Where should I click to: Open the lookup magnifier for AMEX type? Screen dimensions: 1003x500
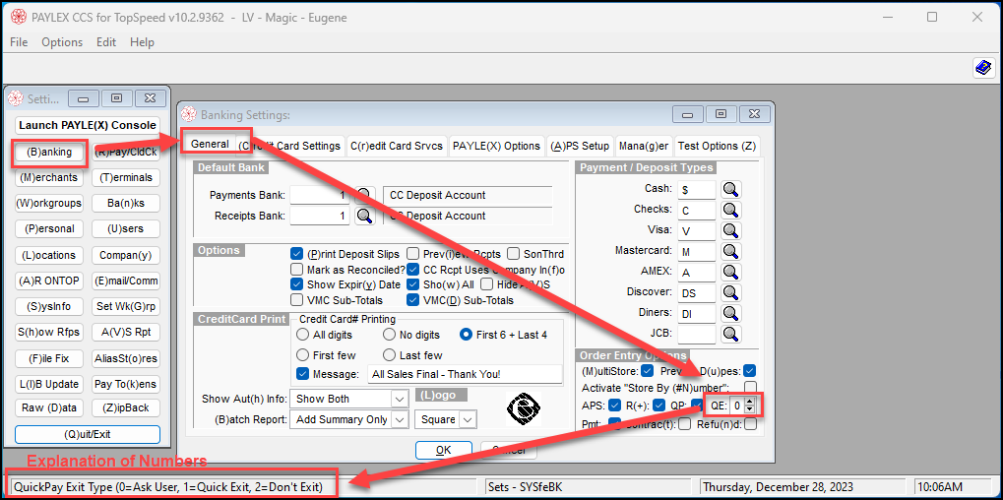pos(731,272)
